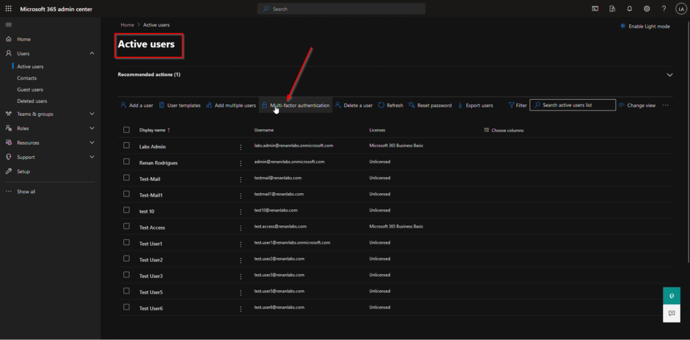Open more actions for Labs Admin

241,147
